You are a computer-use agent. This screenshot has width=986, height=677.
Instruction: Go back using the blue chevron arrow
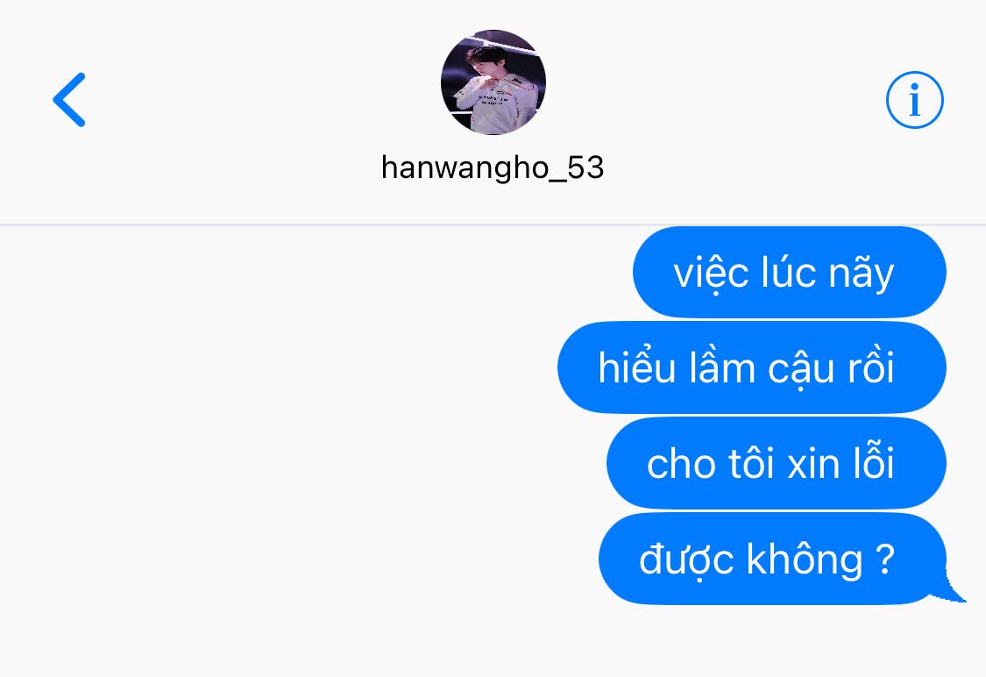[x=69, y=99]
